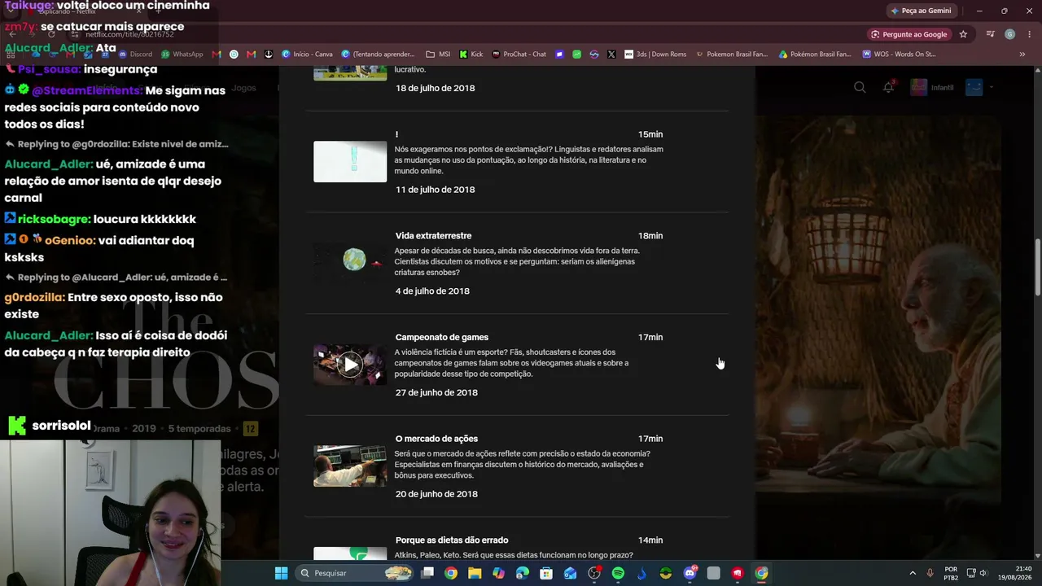Open the Windows Start menu

pos(281,573)
